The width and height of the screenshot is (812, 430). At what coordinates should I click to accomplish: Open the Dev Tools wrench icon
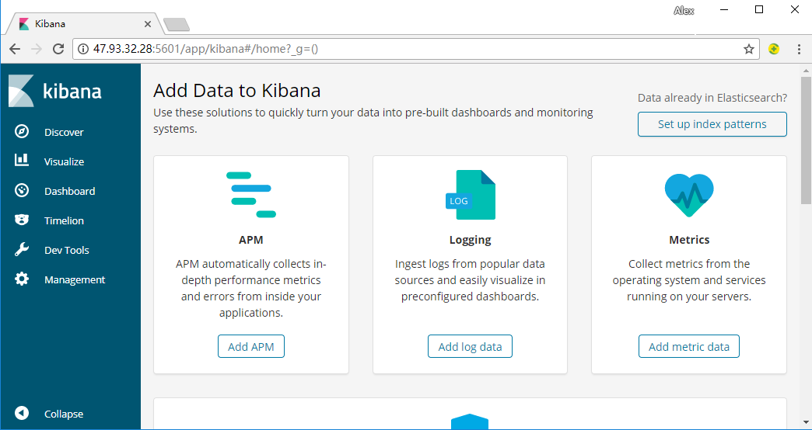(x=21, y=250)
